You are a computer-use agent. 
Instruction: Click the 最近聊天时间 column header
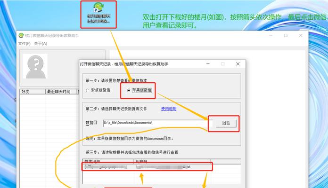click(x=61, y=92)
